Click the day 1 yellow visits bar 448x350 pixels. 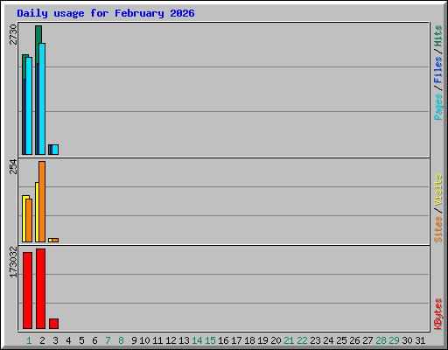click(24, 219)
